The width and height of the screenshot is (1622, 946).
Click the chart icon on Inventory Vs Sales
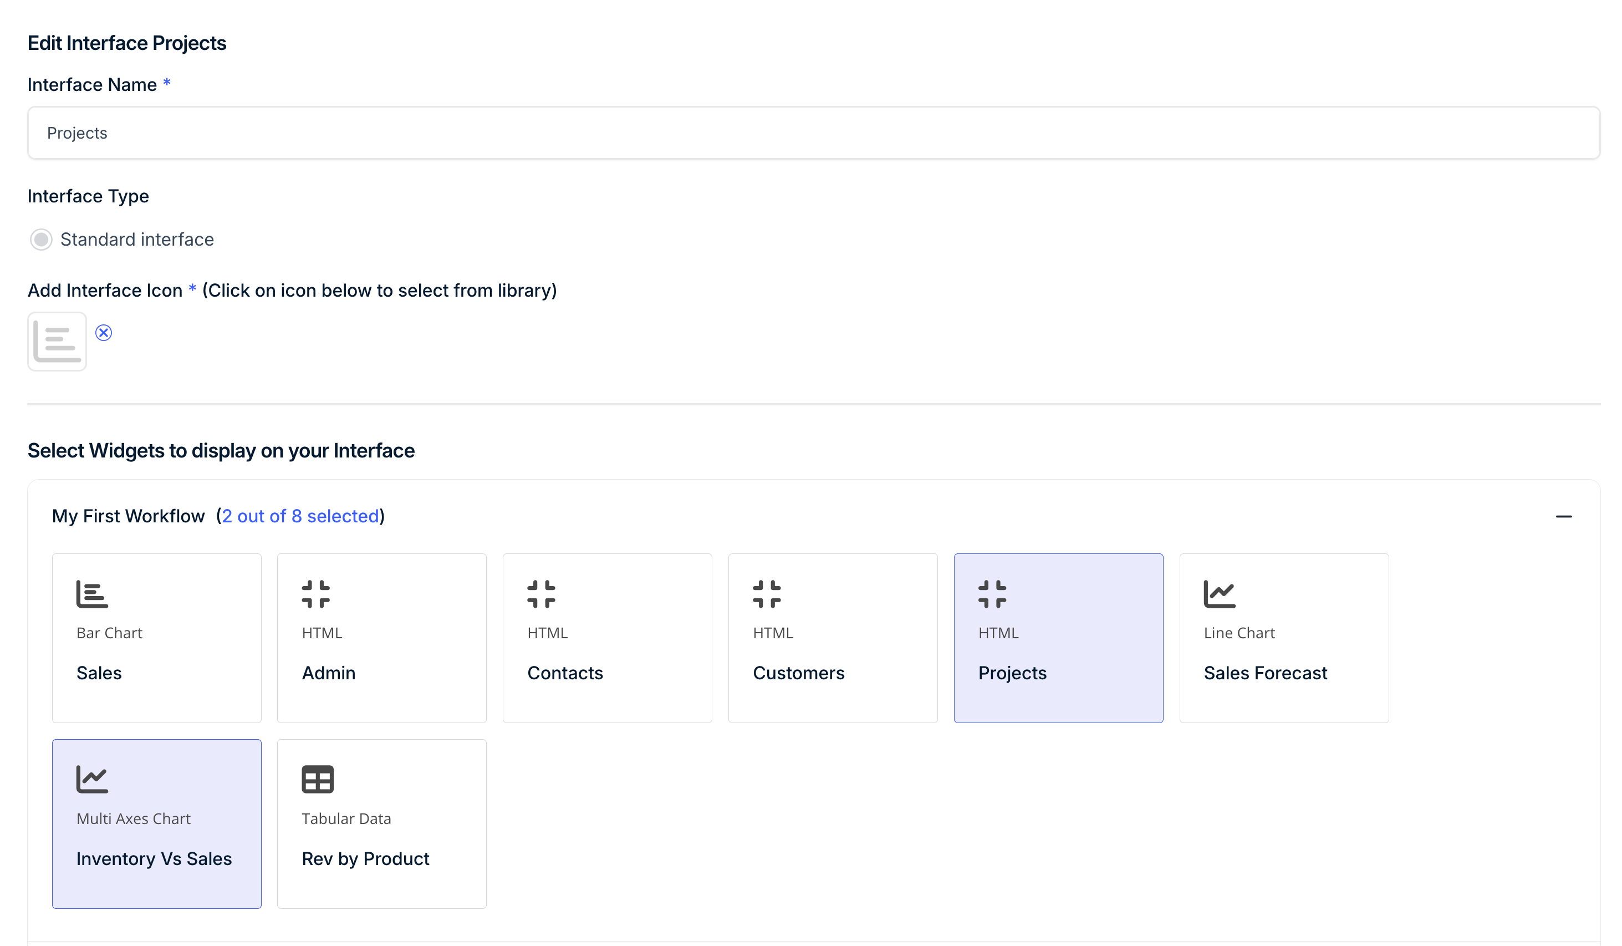92,779
